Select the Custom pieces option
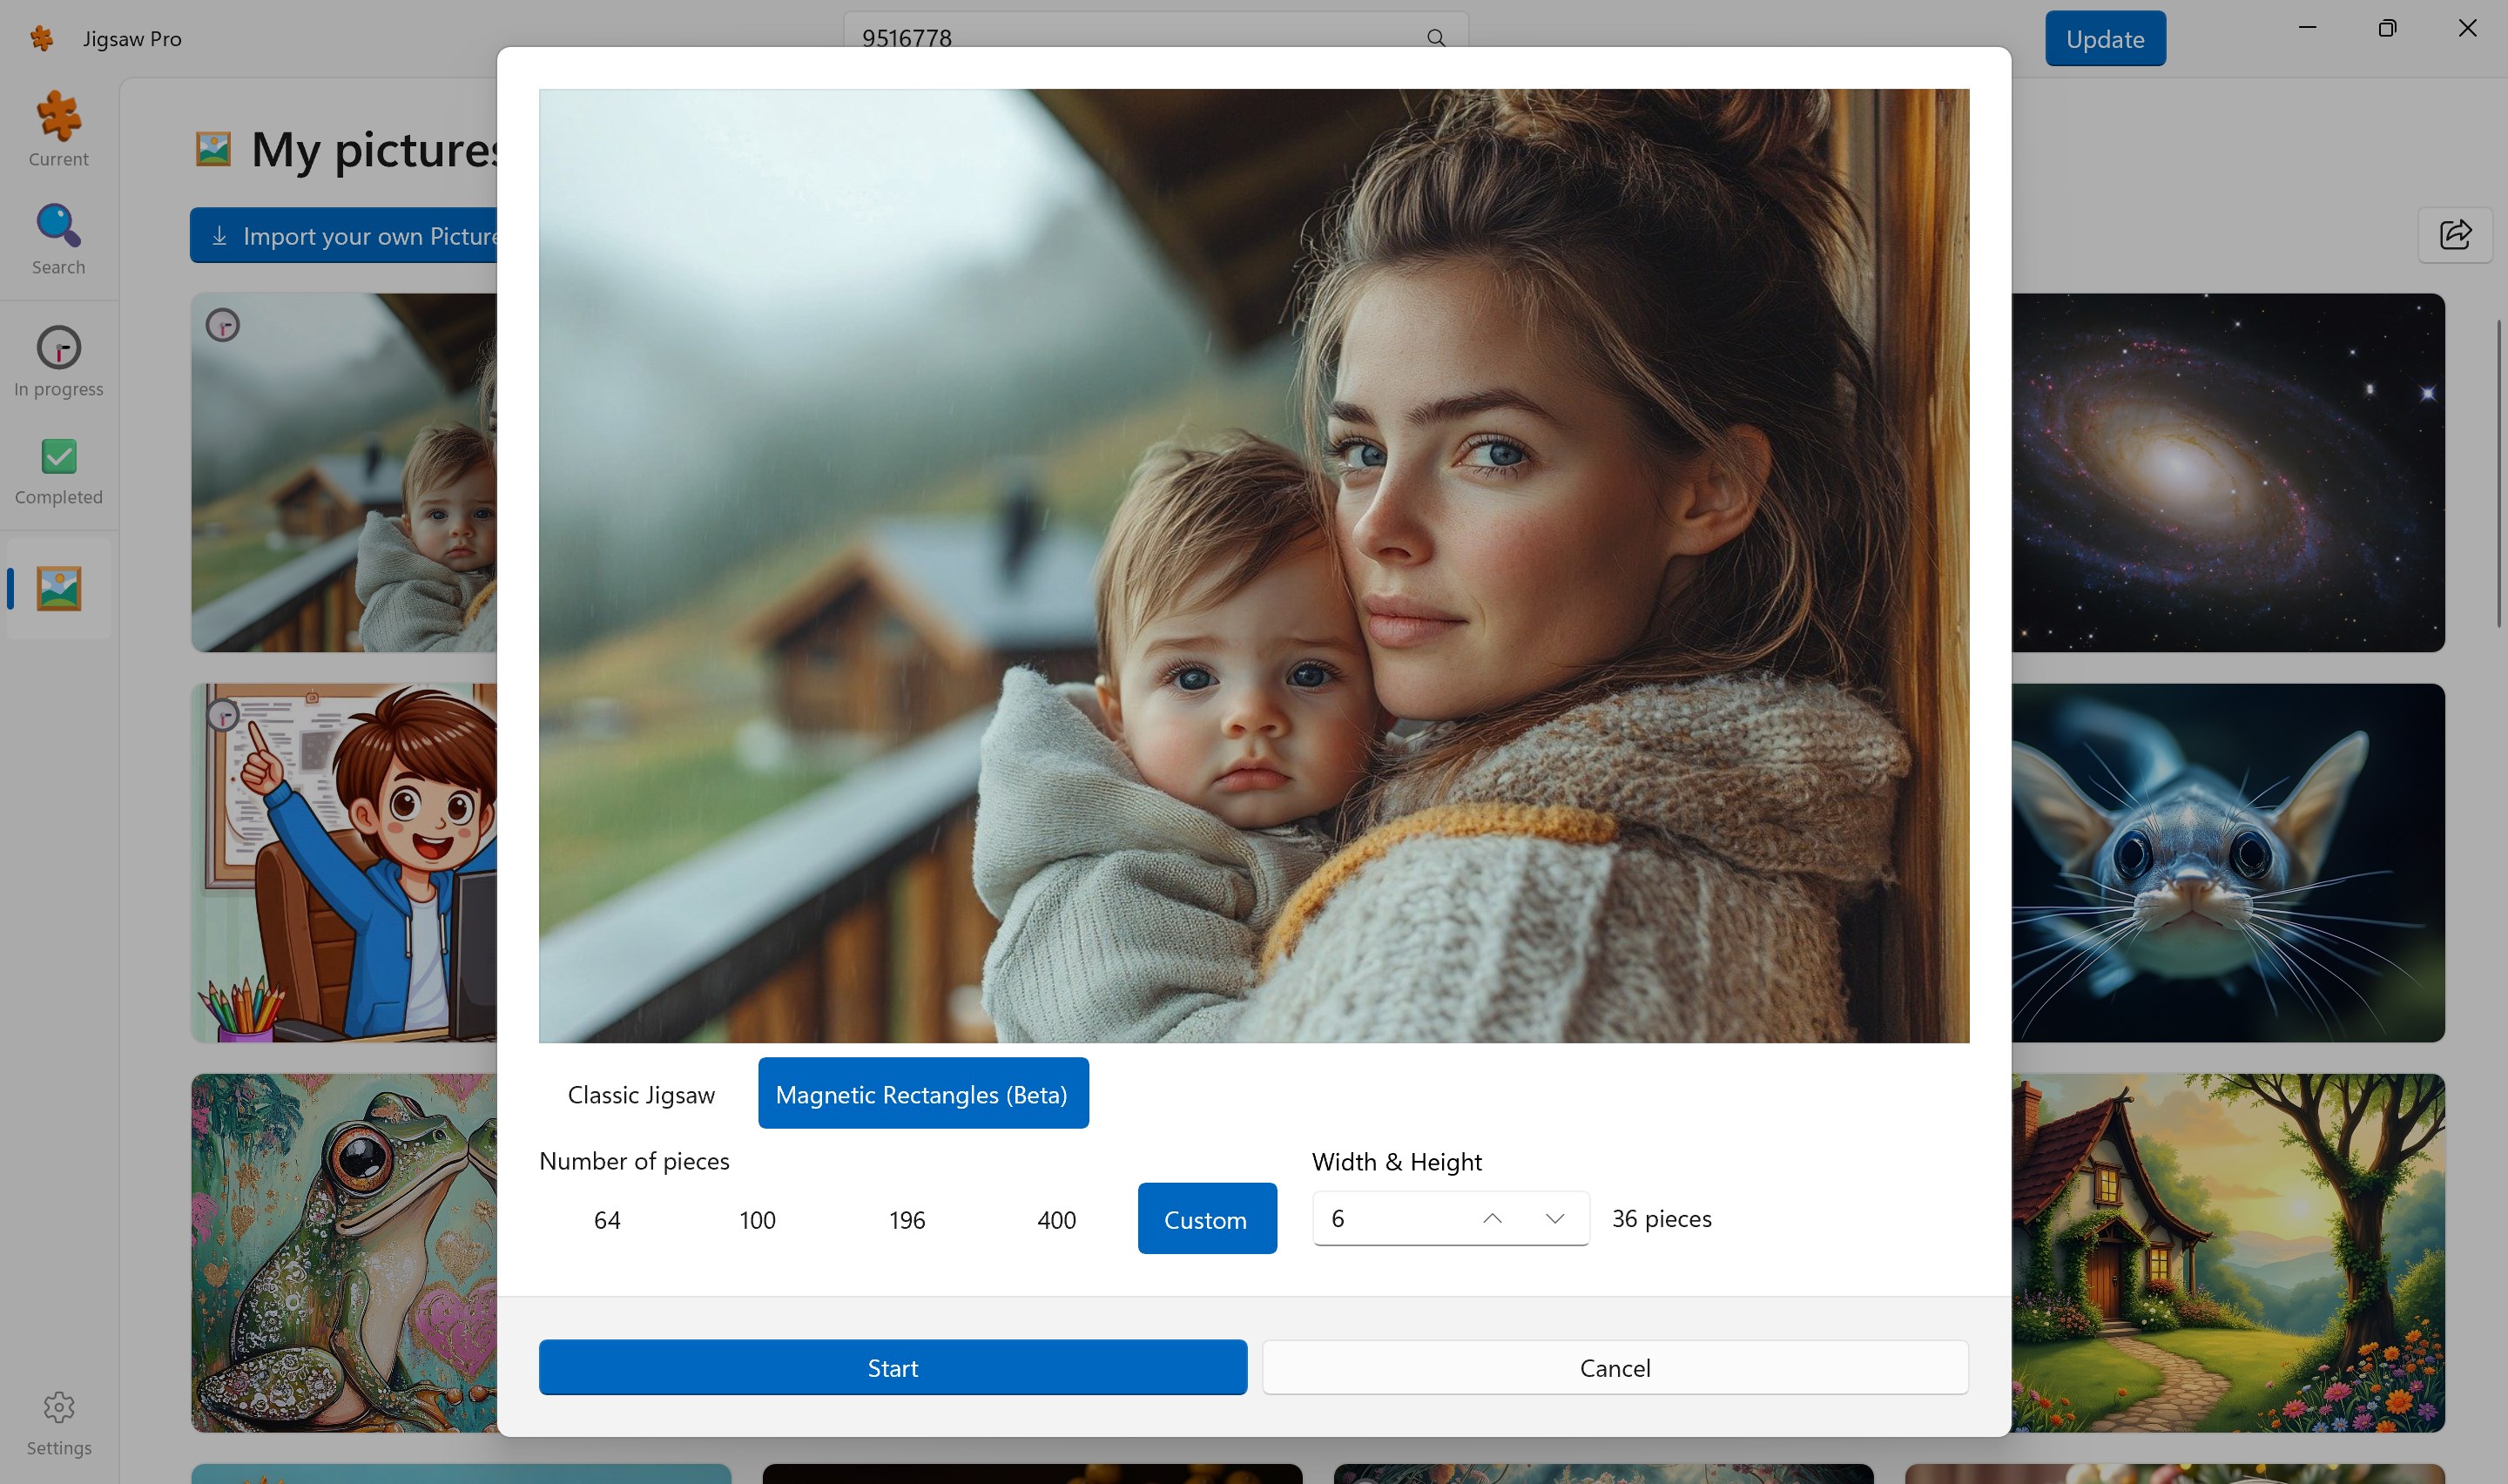The height and width of the screenshot is (1484, 2508). (x=1205, y=1219)
